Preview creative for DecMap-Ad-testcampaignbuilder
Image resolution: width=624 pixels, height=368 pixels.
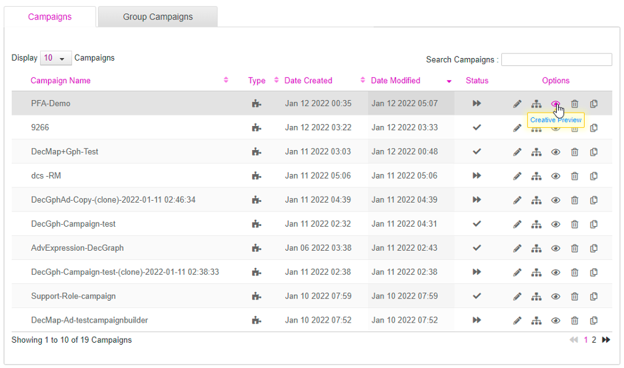555,321
